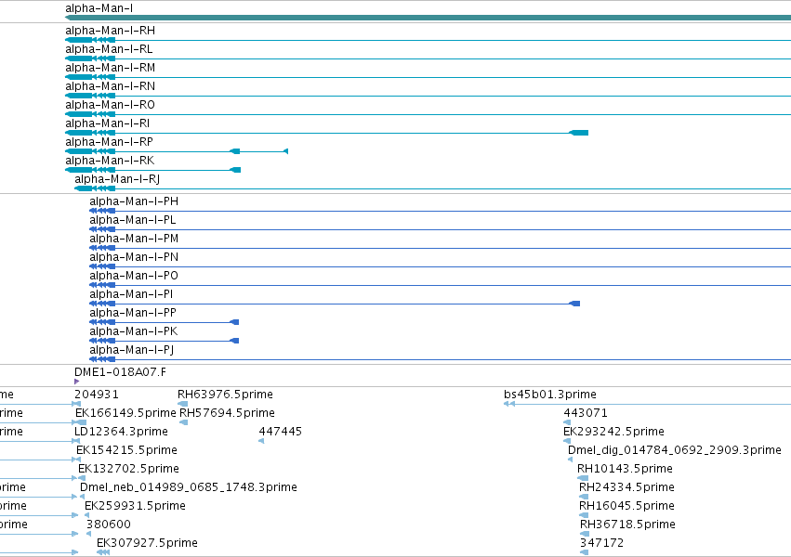Image resolution: width=791 pixels, height=557 pixels.
Task: Click the far exon of alpha-Man-I-RI
Action: tap(579, 133)
